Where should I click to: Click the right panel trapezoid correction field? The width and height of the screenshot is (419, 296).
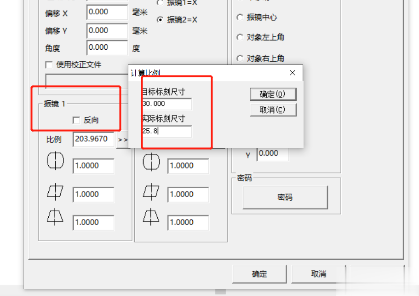pyautogui.click(x=188, y=222)
